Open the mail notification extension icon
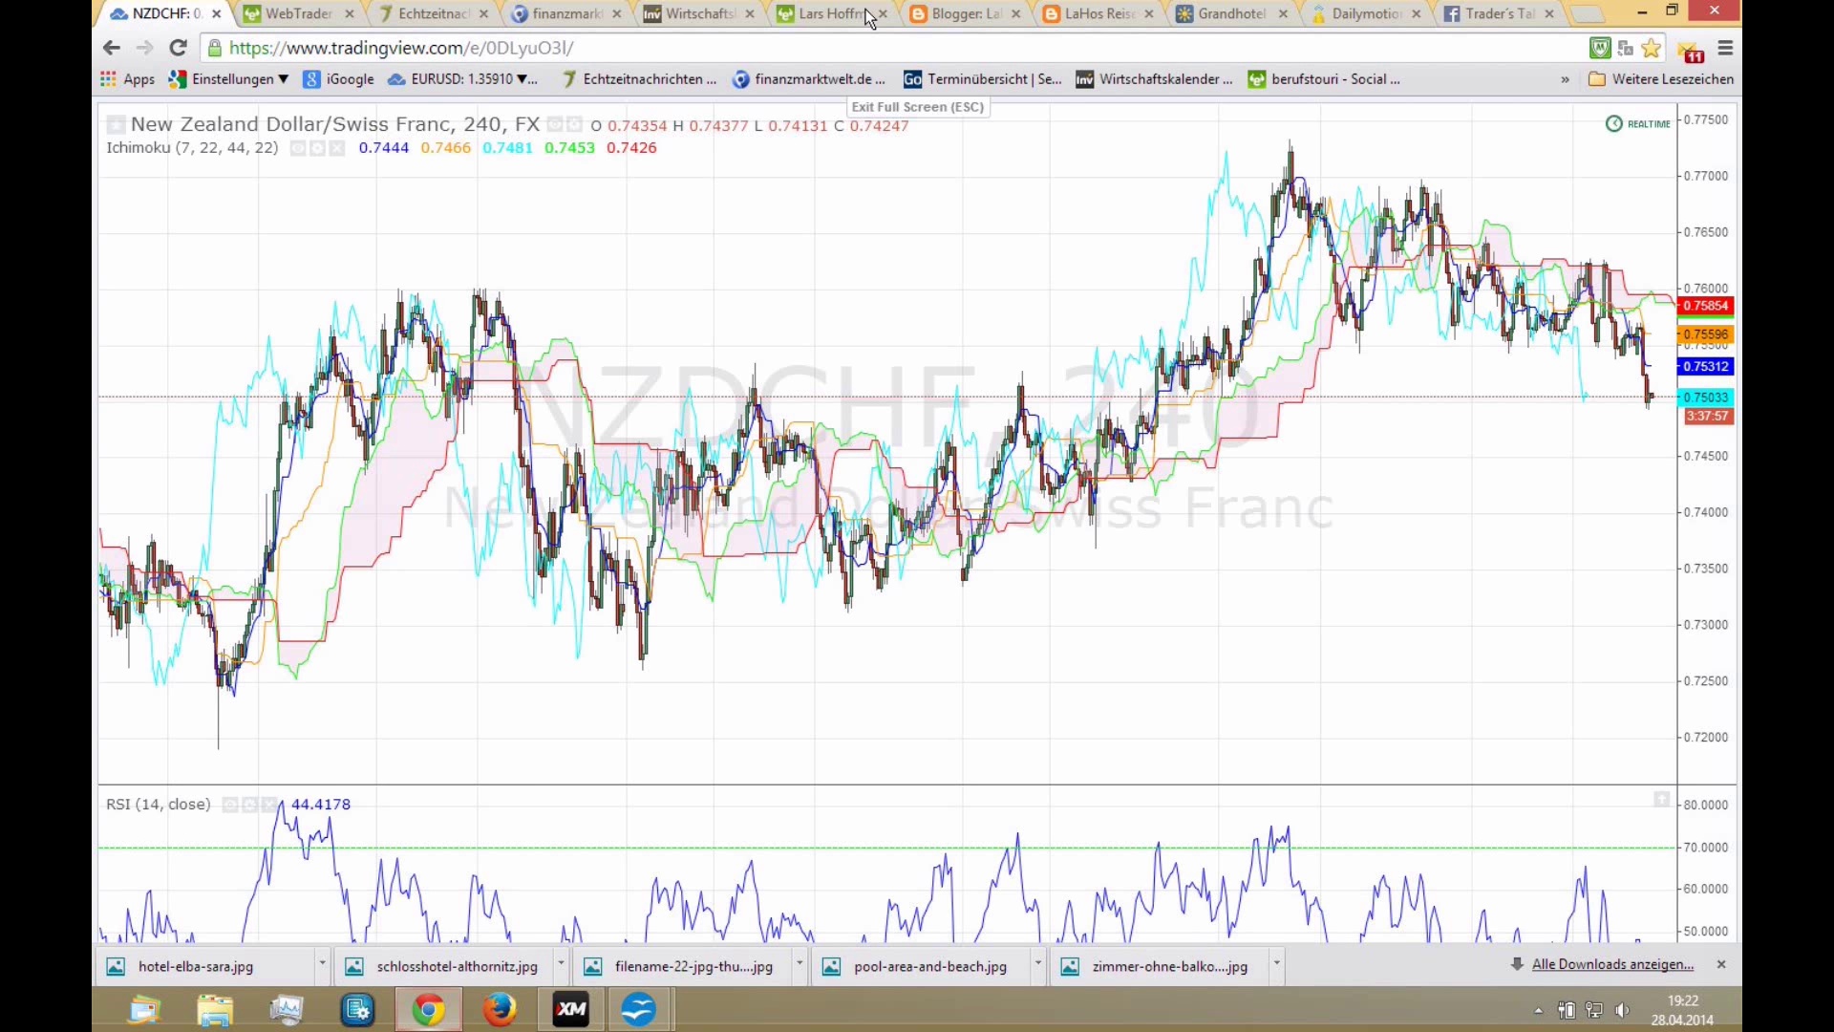Image resolution: width=1834 pixels, height=1032 pixels. [x=1690, y=50]
